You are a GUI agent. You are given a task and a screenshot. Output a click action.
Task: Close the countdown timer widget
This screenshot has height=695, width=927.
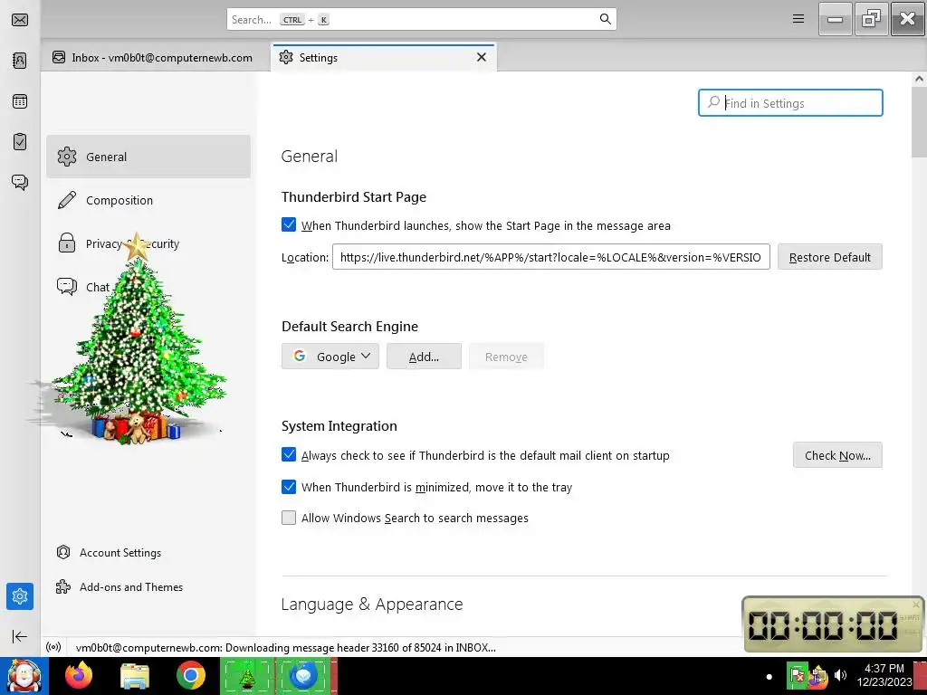(x=916, y=604)
